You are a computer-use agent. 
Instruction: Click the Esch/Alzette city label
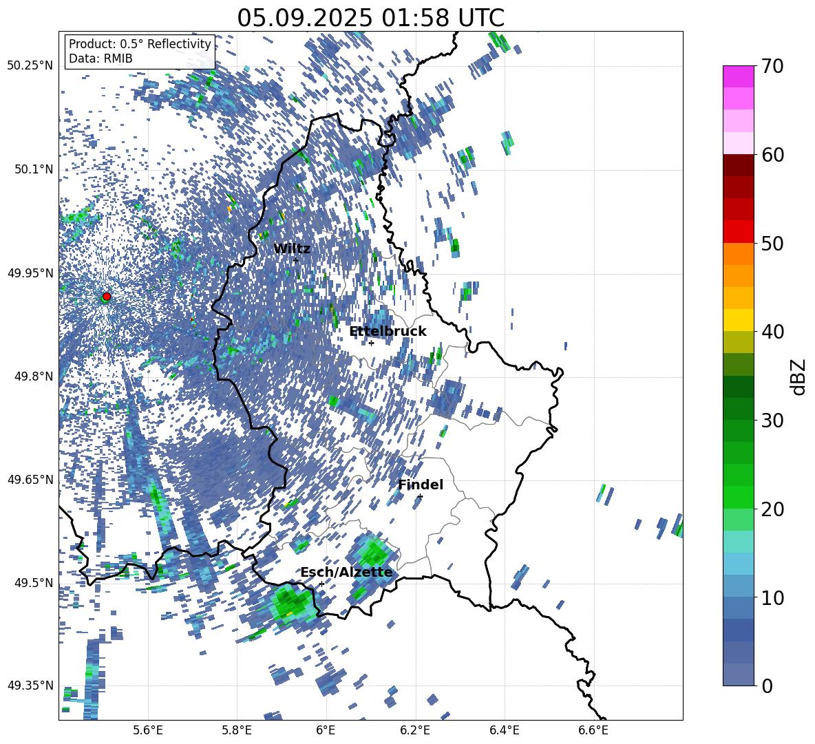(x=346, y=572)
